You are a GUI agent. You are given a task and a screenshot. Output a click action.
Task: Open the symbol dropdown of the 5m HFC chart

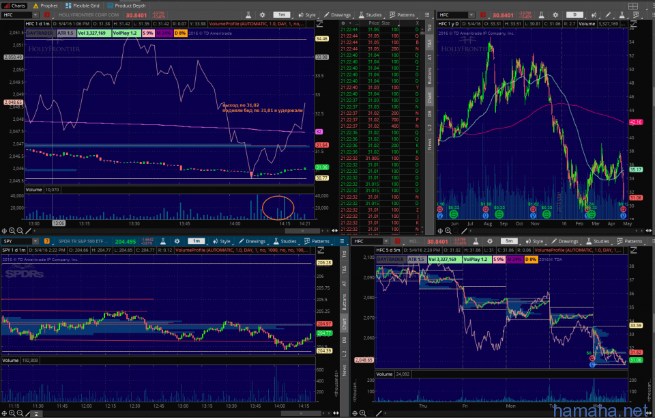(386, 241)
